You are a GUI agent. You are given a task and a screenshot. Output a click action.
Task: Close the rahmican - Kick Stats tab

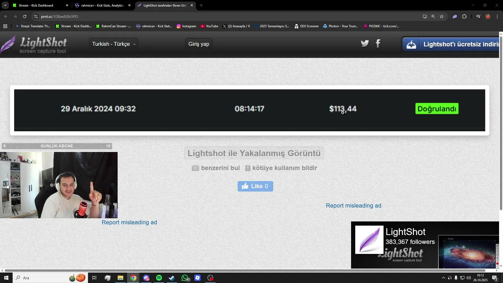[129, 6]
